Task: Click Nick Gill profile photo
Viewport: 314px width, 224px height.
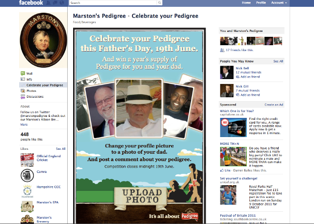Action: (x=227, y=91)
